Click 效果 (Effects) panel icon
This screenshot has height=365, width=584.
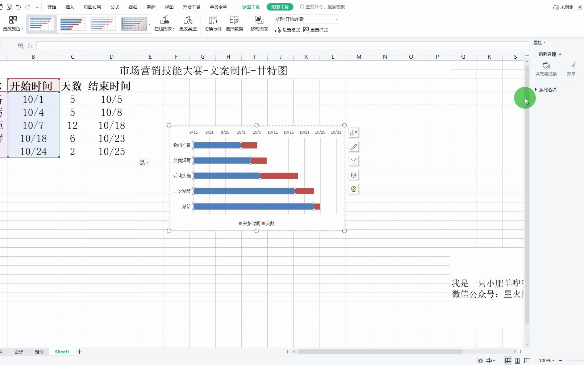(571, 68)
